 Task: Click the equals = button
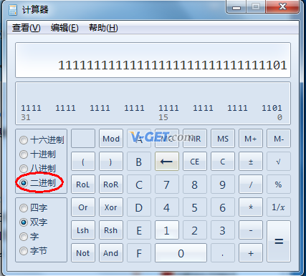pos(279,242)
